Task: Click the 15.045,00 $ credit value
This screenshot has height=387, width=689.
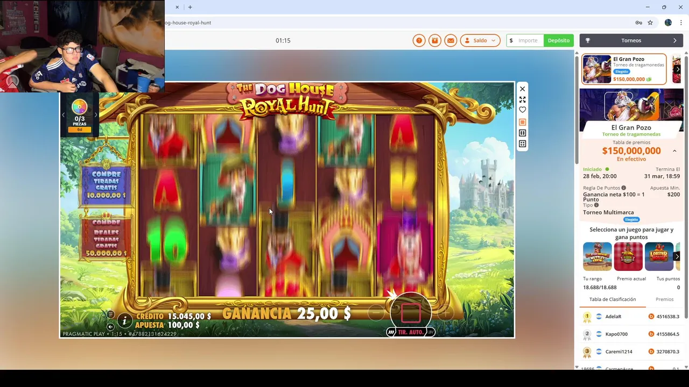Action: click(x=189, y=317)
